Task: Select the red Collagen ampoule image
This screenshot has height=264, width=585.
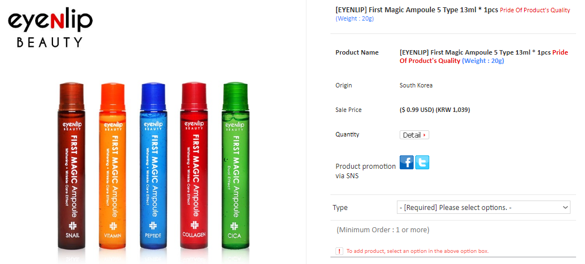Action: pos(194,166)
